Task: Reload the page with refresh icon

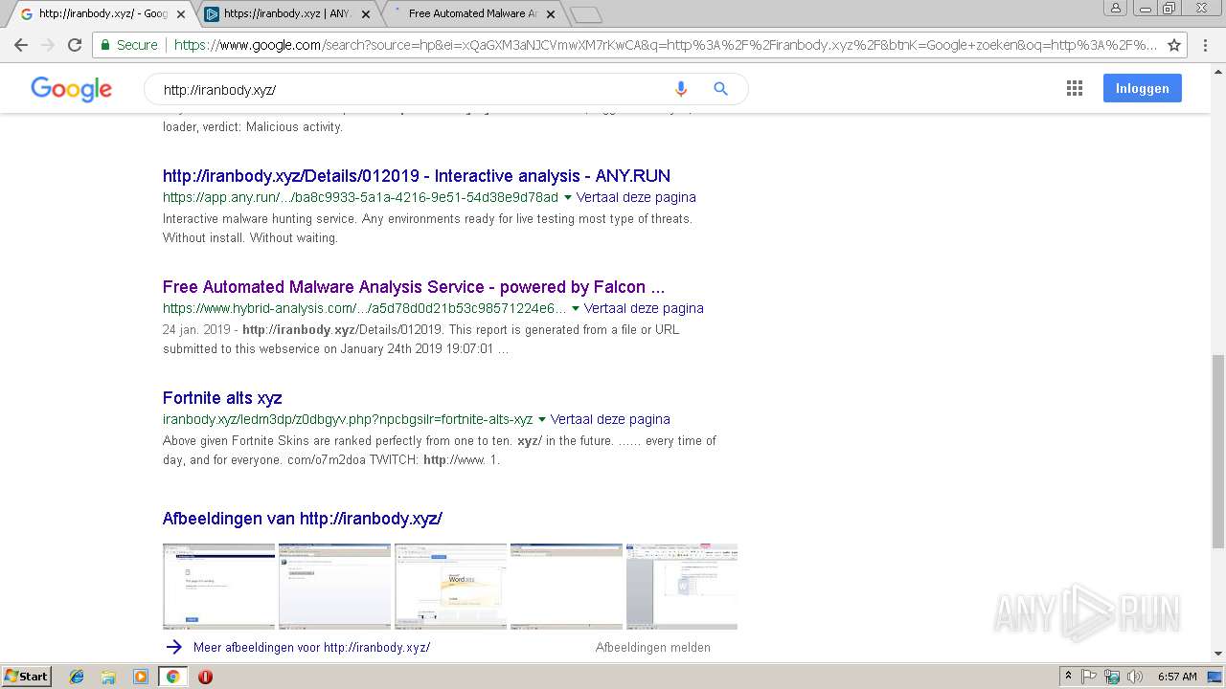Action: point(75,45)
